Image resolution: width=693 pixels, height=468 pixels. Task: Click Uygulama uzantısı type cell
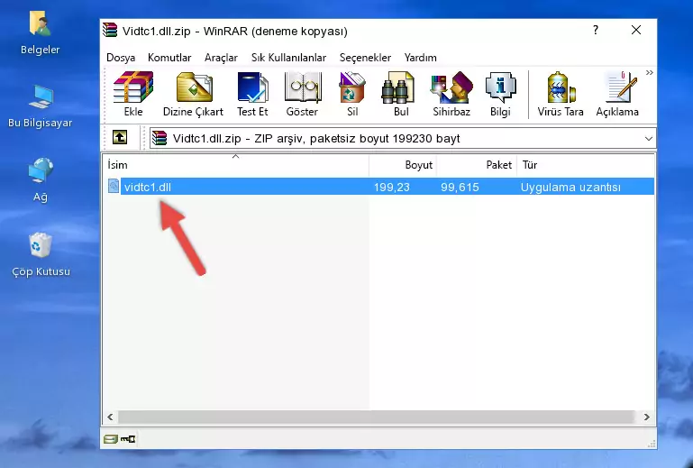coord(570,188)
